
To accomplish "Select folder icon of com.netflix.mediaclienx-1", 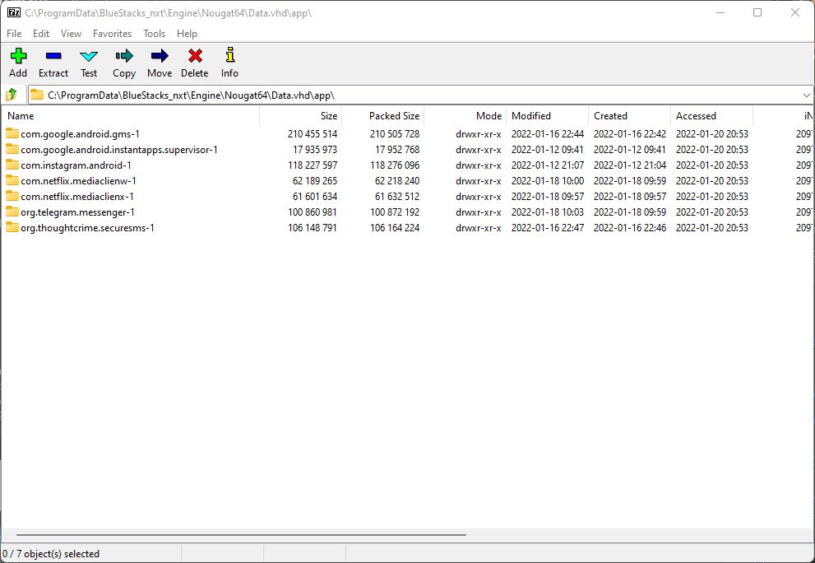I will [x=12, y=196].
